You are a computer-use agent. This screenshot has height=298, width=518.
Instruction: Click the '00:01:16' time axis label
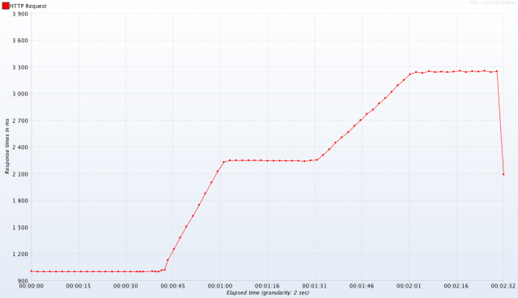pyautogui.click(x=267, y=286)
